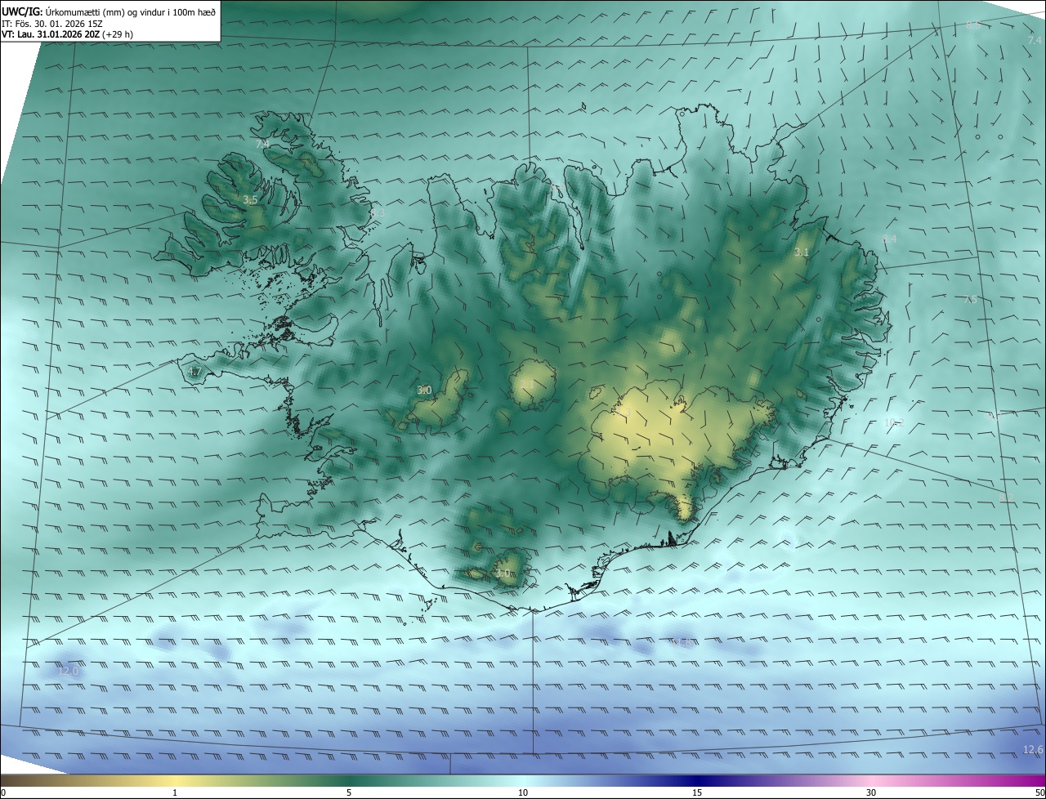Click the 10.2 value label
The height and width of the screenshot is (799, 1046).
point(893,423)
